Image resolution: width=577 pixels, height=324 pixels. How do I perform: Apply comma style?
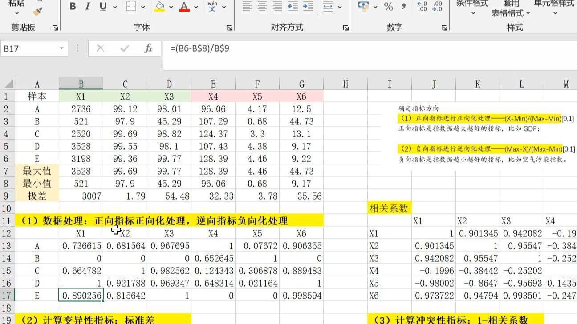click(x=404, y=7)
